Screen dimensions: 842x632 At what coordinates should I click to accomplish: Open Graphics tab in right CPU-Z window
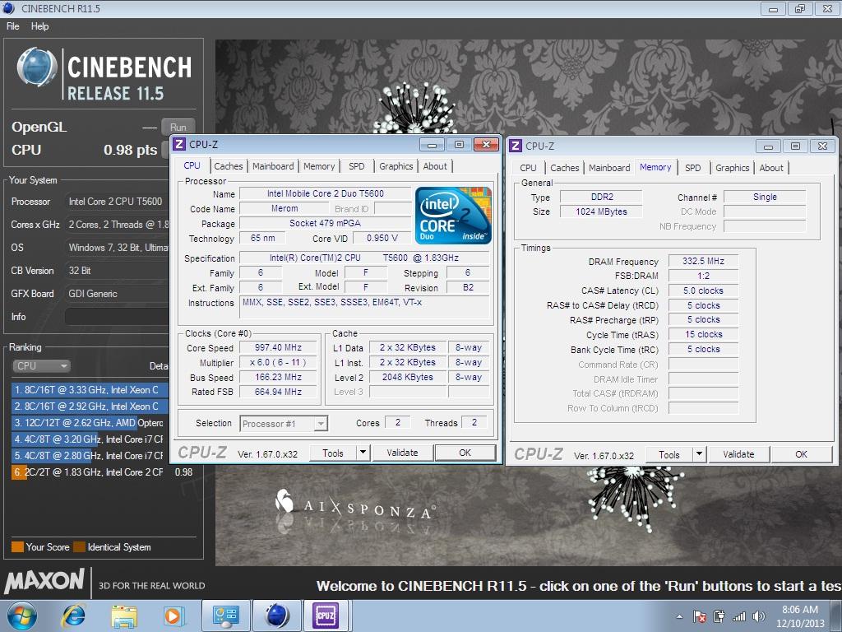732,168
